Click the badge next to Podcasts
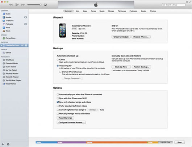Screen dimensions: 192x147 pos(26,24)
